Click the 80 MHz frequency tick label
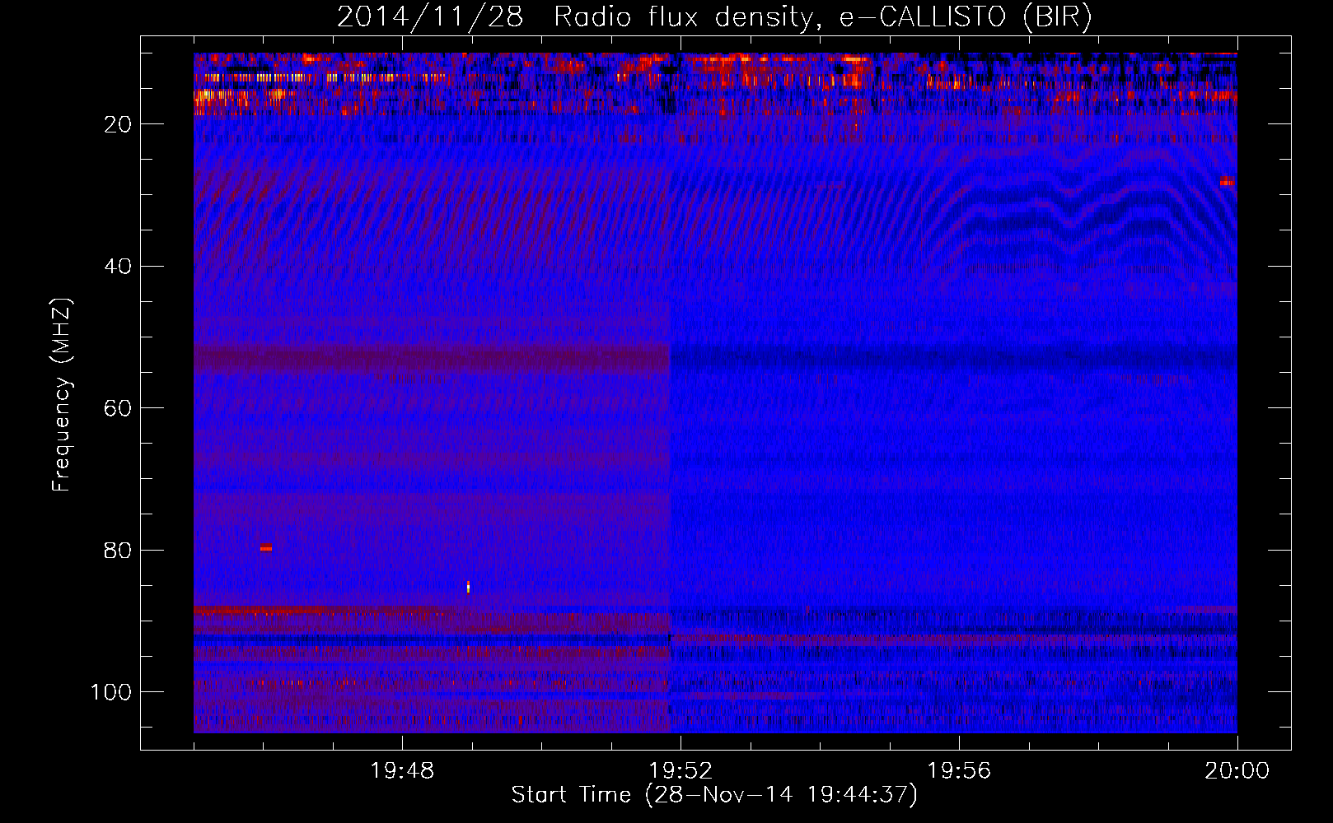 [x=118, y=551]
